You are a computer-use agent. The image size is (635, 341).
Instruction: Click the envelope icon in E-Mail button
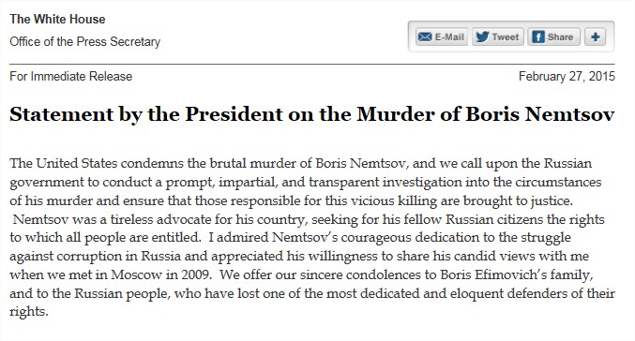point(425,37)
